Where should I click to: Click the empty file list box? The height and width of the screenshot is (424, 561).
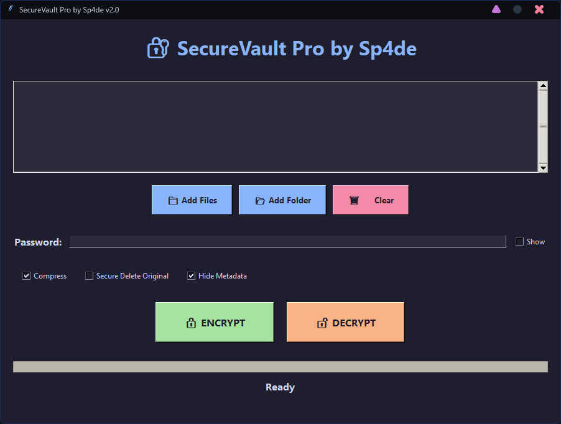pos(276,127)
